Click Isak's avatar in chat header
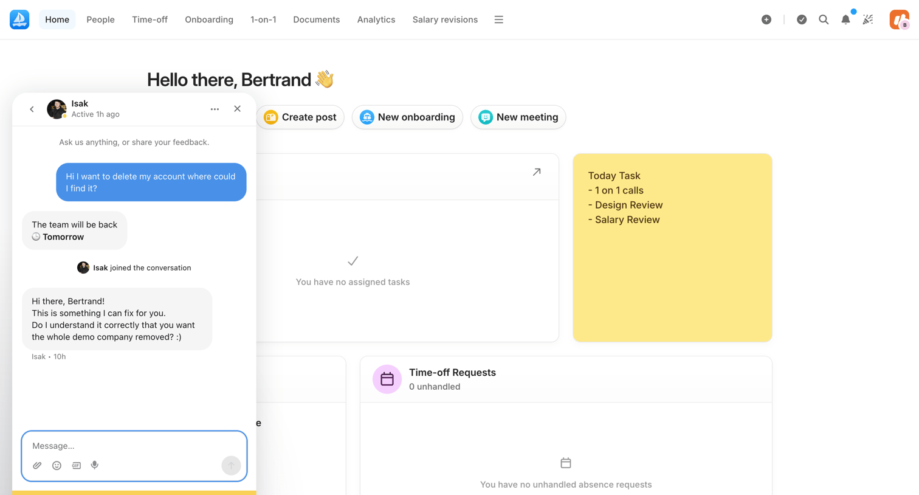 (x=57, y=109)
